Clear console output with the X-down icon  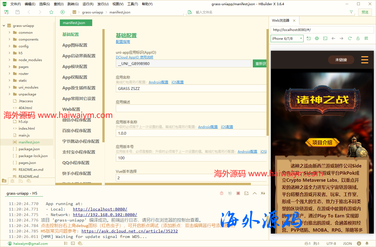263,193
